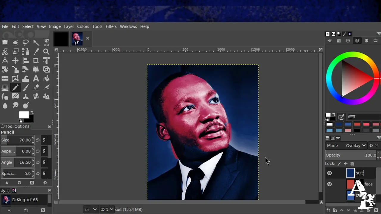Viewport: 381px width, 214px height.
Task: Open the File menu
Action: (x=5, y=26)
